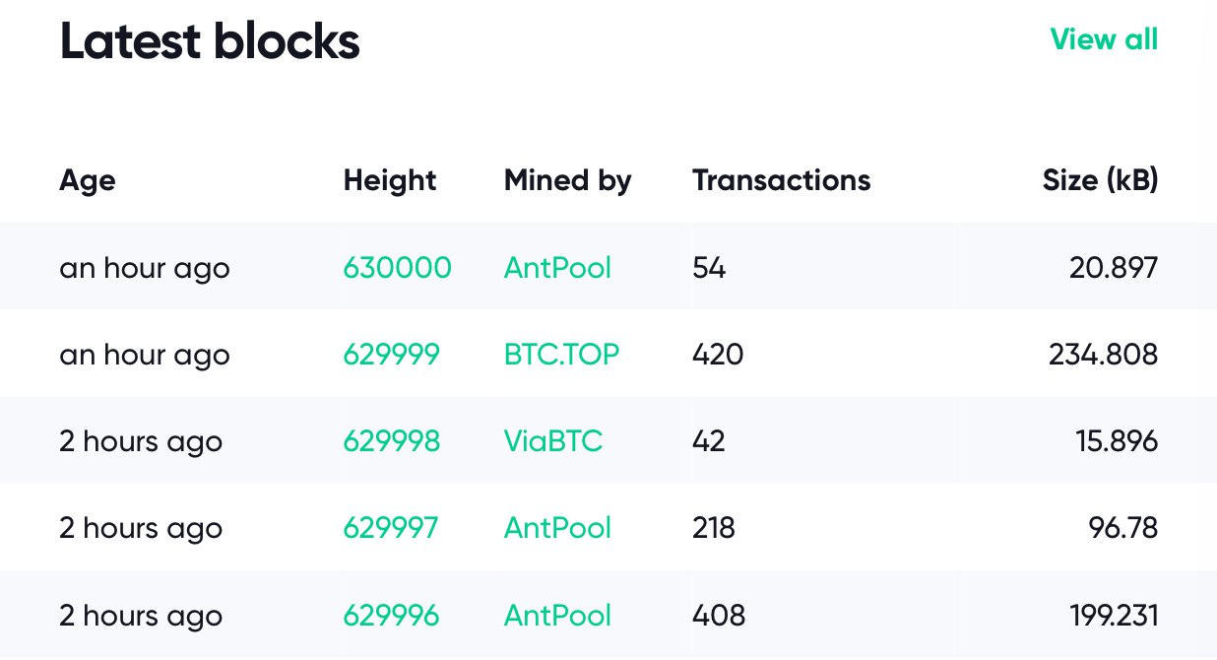This screenshot has height=660, width=1217.
Task: Select the 420 transactions cell
Action: click(718, 354)
